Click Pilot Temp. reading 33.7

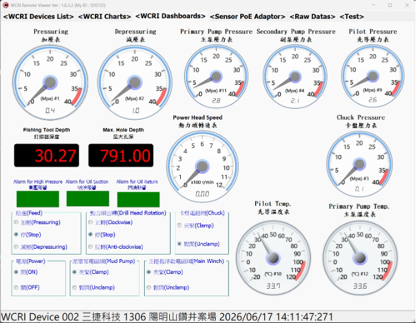click(273, 286)
